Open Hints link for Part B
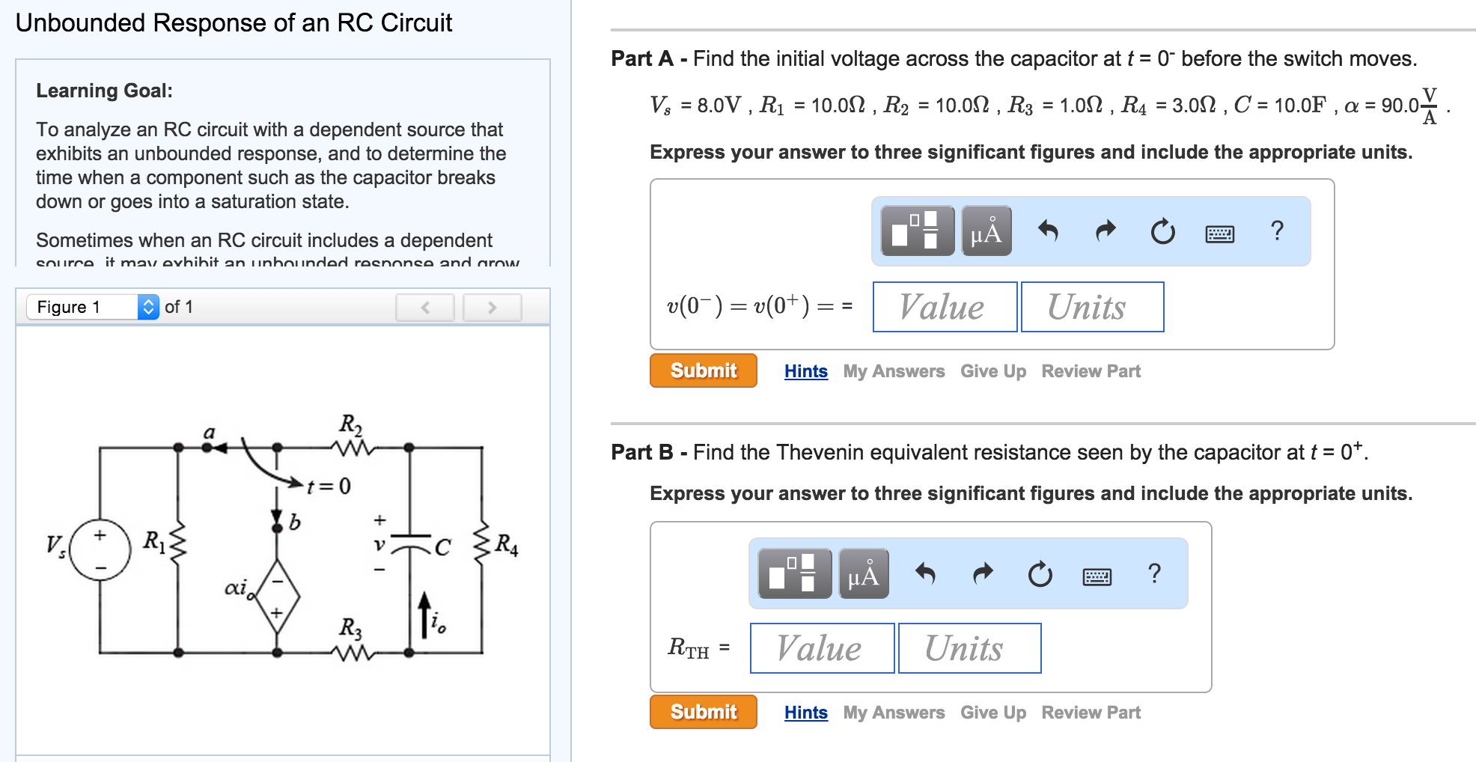1476x762 pixels. point(805,713)
